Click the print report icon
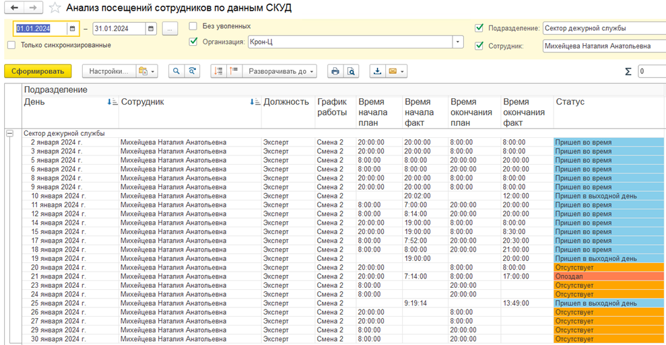This screenshot has width=666, height=345. pyautogui.click(x=335, y=71)
